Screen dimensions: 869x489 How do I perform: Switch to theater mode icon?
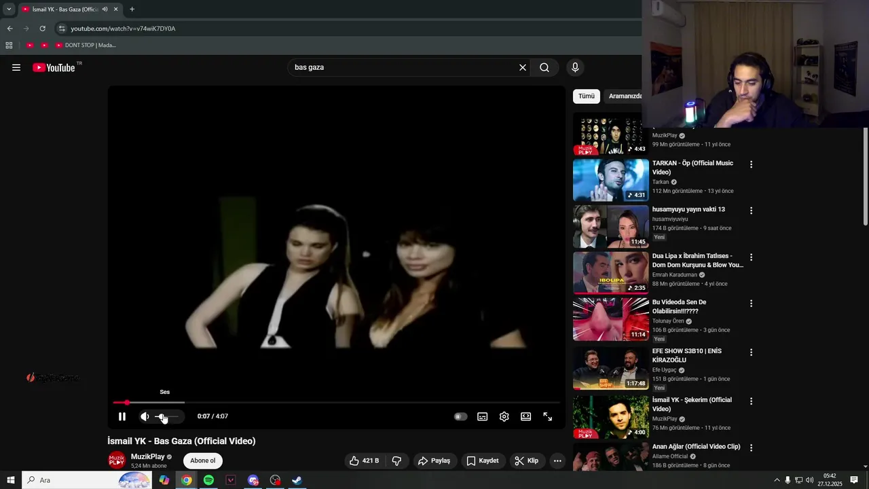coord(525,416)
